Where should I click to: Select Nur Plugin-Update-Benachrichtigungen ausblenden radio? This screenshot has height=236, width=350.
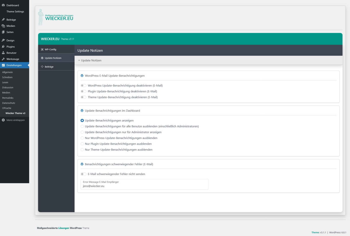click(x=82, y=144)
